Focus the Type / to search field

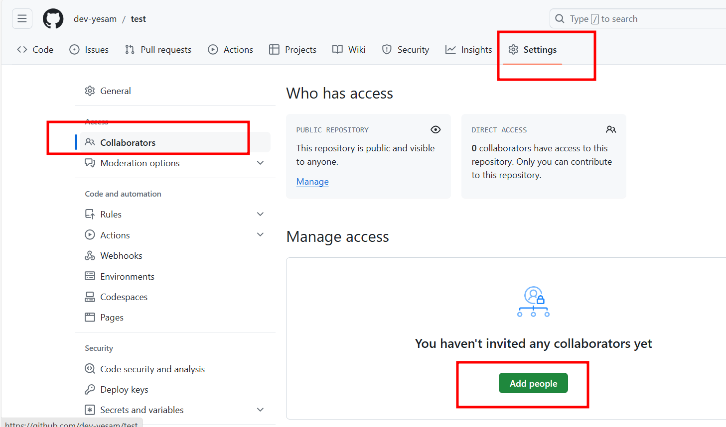coord(638,19)
